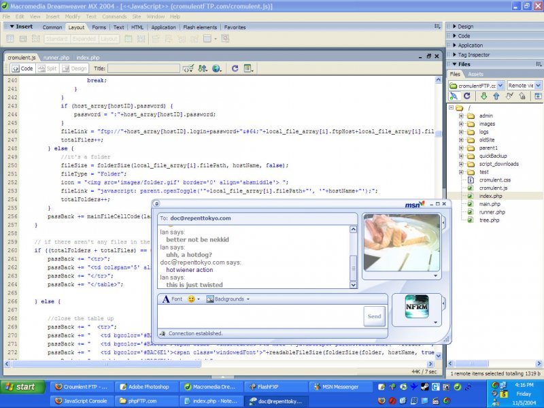This screenshot has width=544, height=408.
Task: Click the Expand/Collapse Files panel icon
Action: point(538,96)
